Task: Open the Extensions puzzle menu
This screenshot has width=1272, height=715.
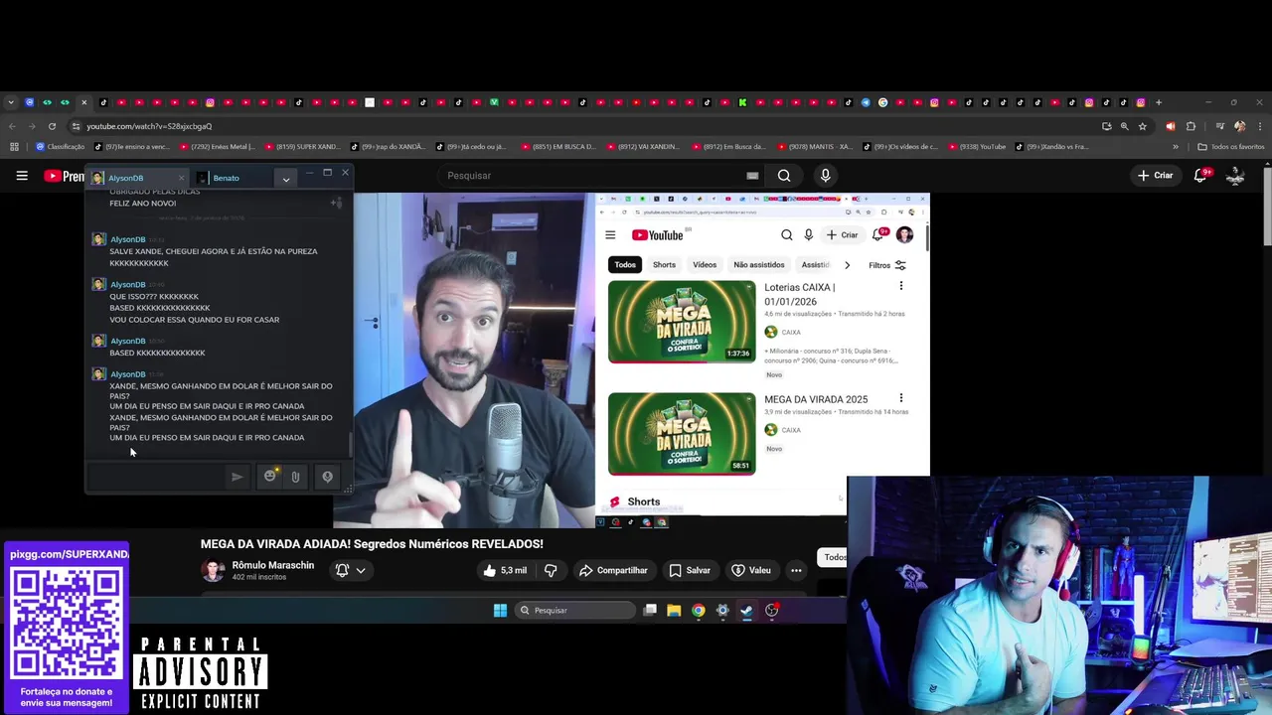Action: tap(1191, 126)
